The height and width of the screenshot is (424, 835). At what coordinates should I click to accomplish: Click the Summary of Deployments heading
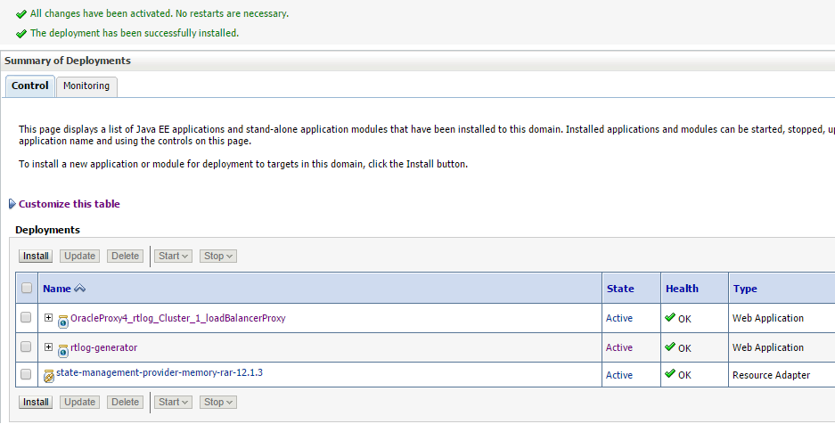pyautogui.click(x=68, y=61)
